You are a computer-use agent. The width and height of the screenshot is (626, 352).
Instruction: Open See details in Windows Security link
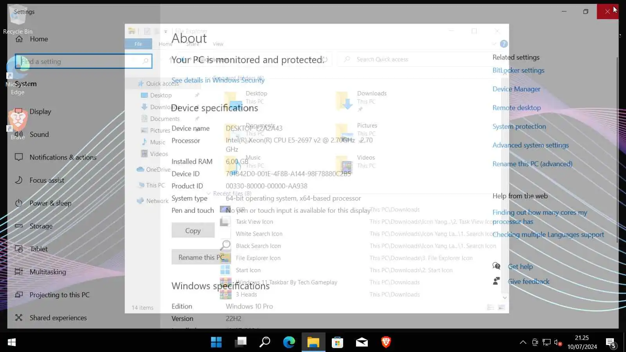[x=218, y=80]
